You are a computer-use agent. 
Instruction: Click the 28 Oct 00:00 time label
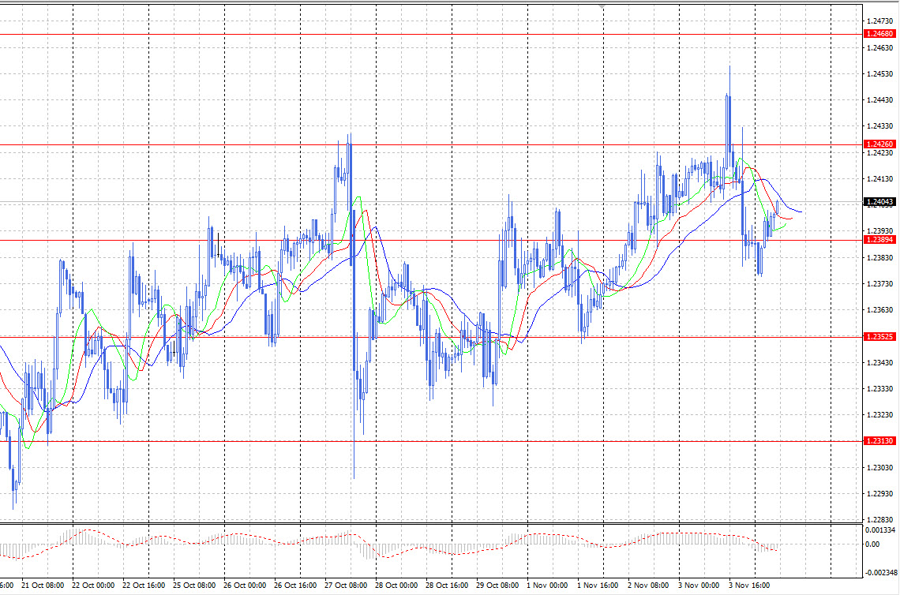396,586
